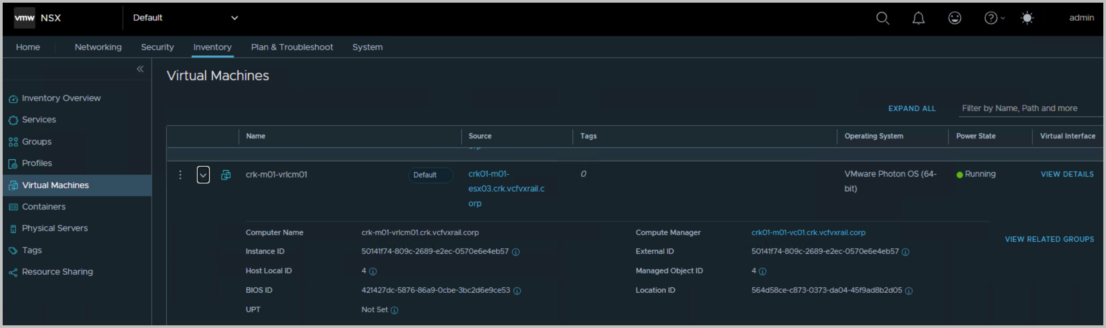Open the Plan & Troubleshoot tab
1106x328 pixels.
[292, 47]
